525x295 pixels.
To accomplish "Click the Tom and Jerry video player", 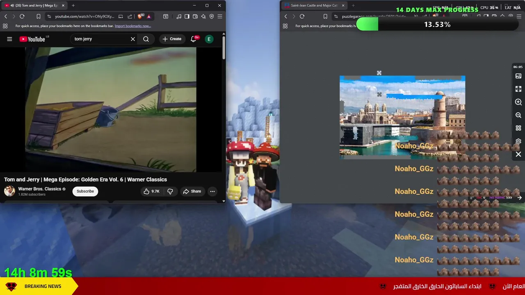I will (x=111, y=109).
